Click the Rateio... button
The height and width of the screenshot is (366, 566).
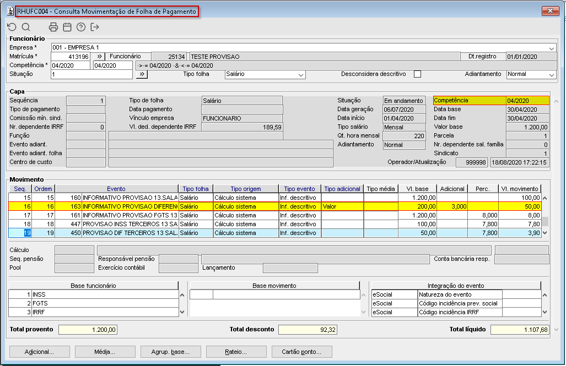(x=236, y=352)
